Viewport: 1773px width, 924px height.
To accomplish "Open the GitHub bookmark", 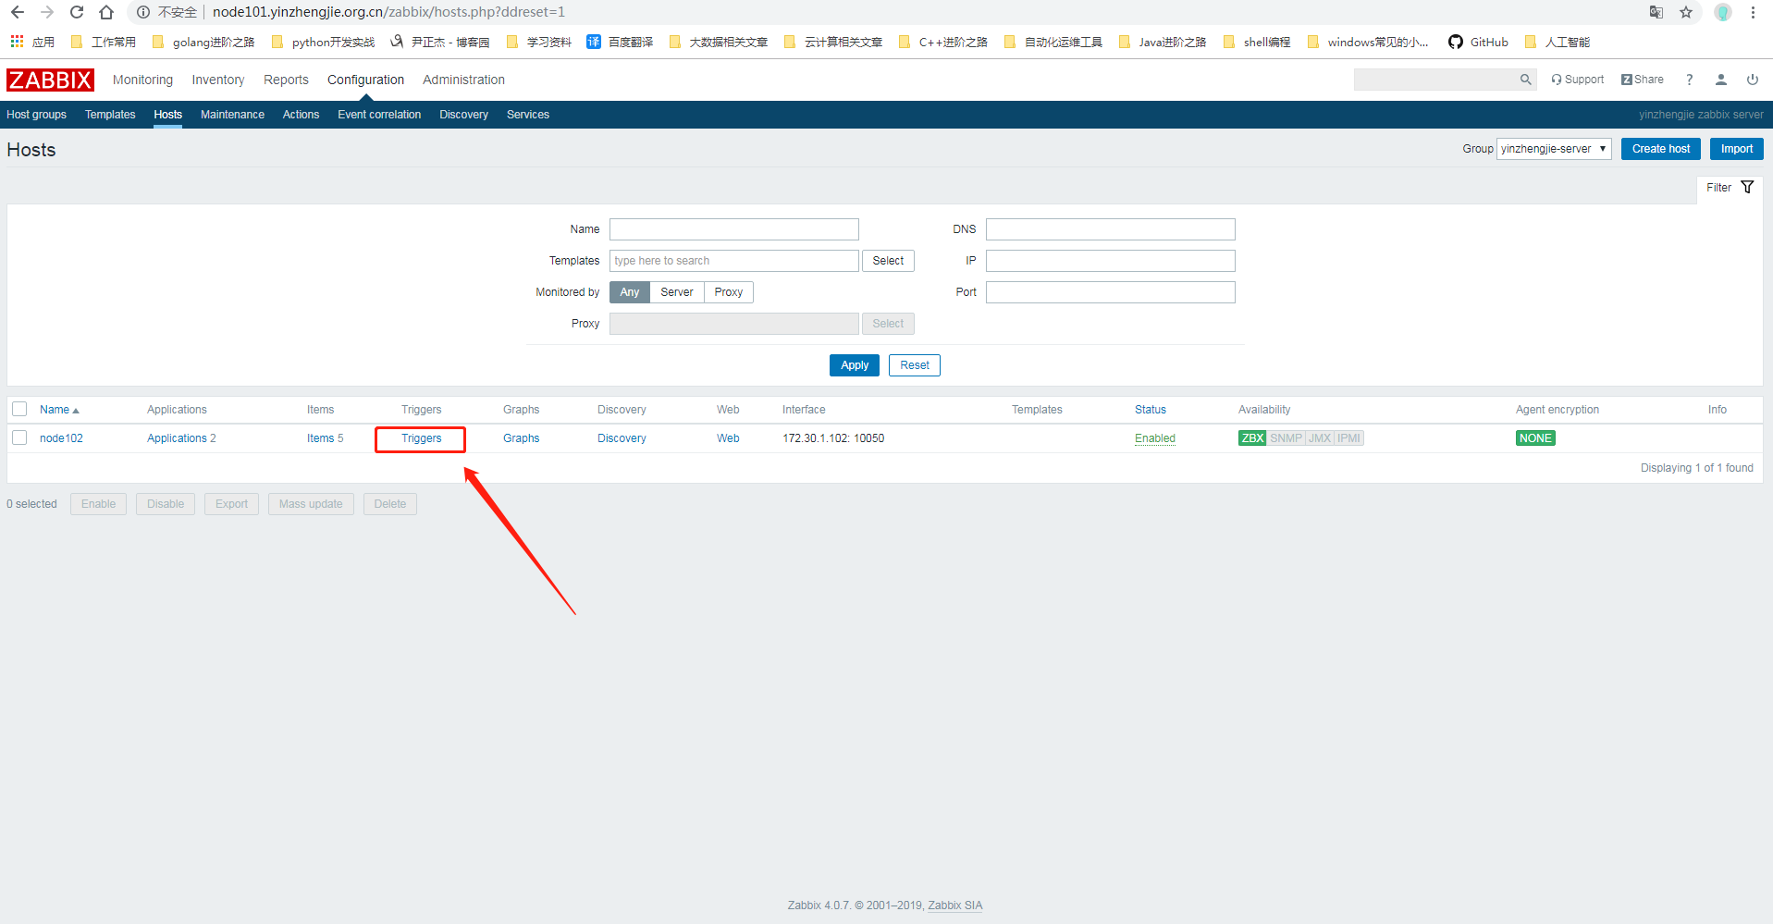I will (x=1478, y=42).
